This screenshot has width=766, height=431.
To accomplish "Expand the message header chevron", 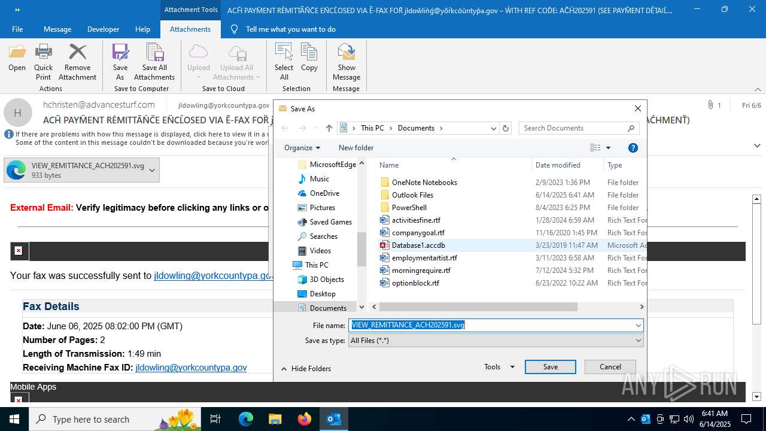I will [x=757, y=145].
